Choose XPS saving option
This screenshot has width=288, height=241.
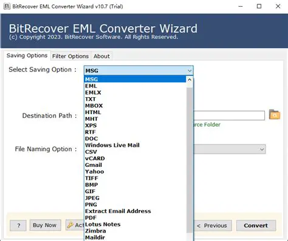[135, 125]
